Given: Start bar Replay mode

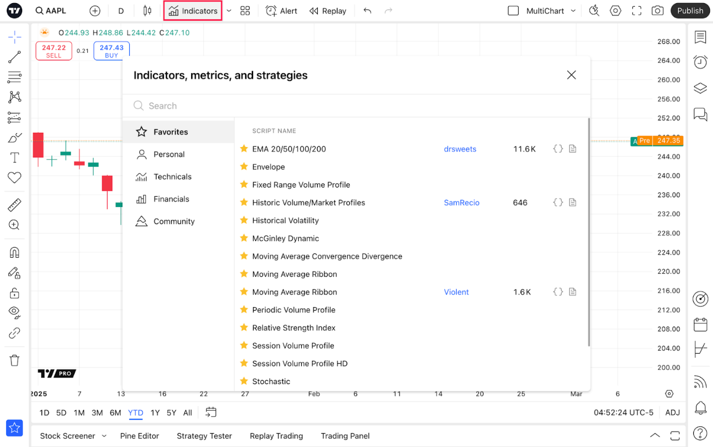Looking at the screenshot, I should [x=328, y=11].
